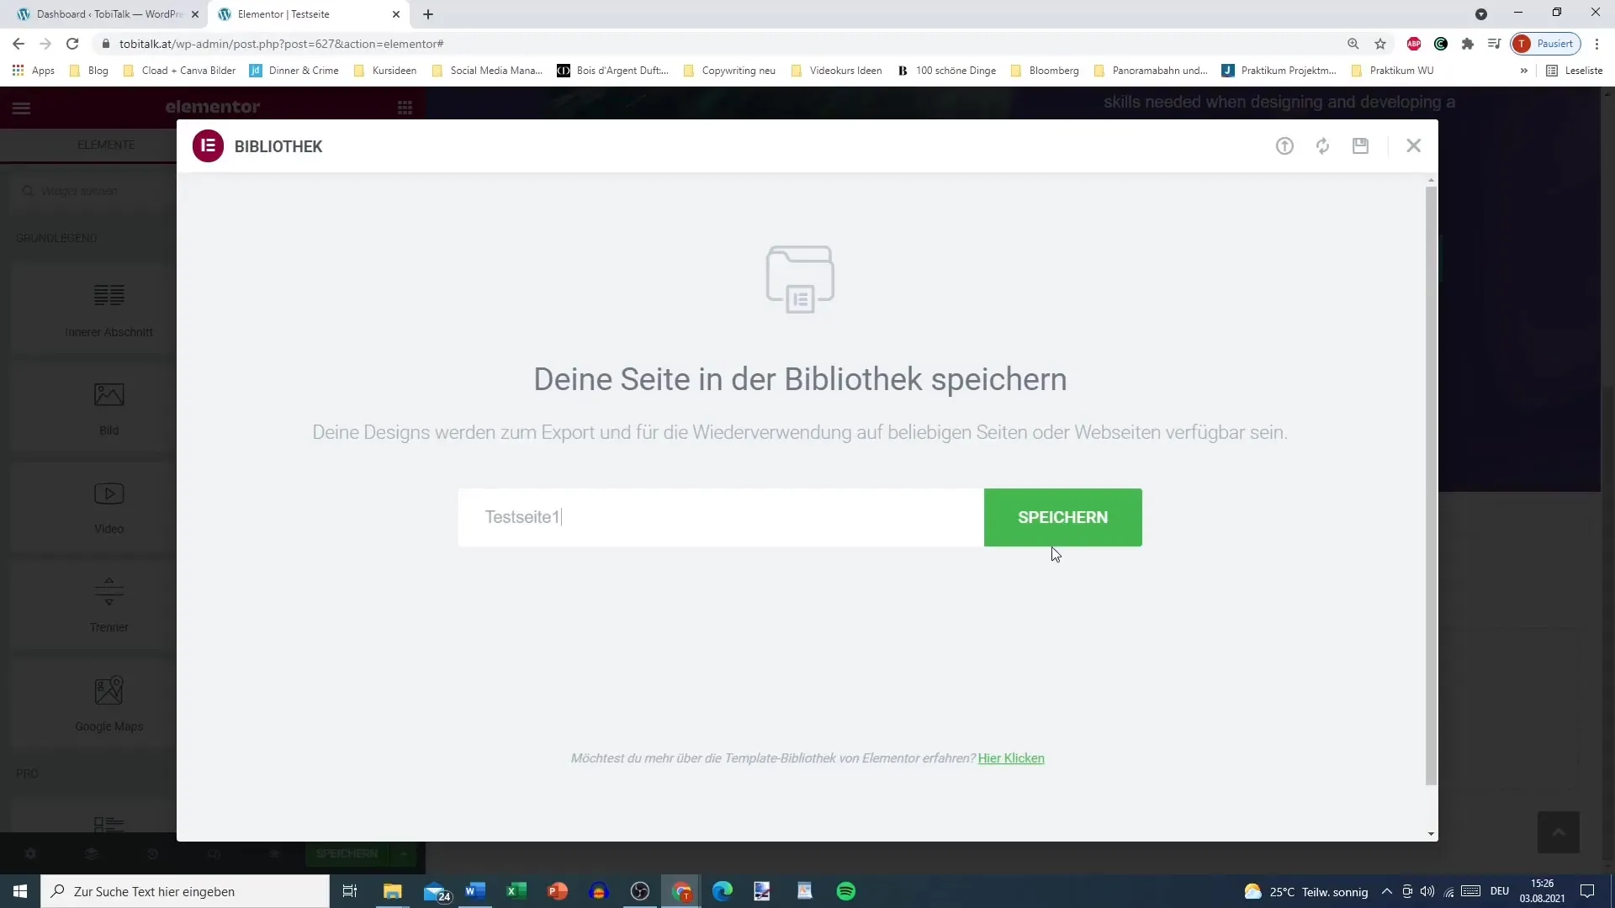Open the responsive mode icon
The height and width of the screenshot is (908, 1615).
(214, 854)
